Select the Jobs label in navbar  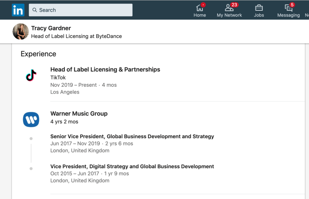259,15
